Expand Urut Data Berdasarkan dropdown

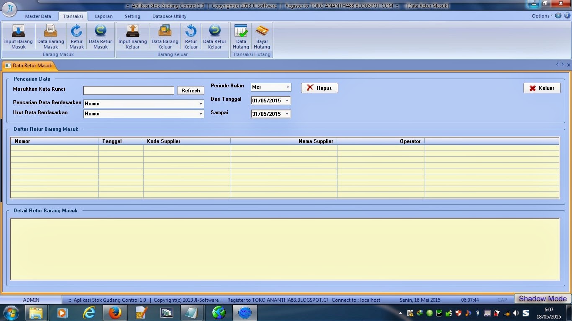click(201, 114)
